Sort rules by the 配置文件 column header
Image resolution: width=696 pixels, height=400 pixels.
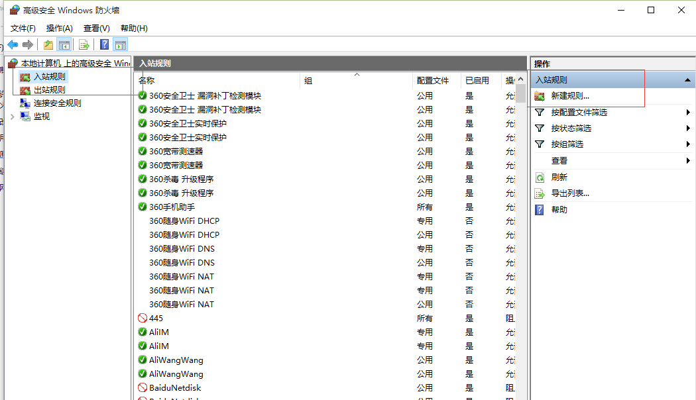tap(437, 81)
